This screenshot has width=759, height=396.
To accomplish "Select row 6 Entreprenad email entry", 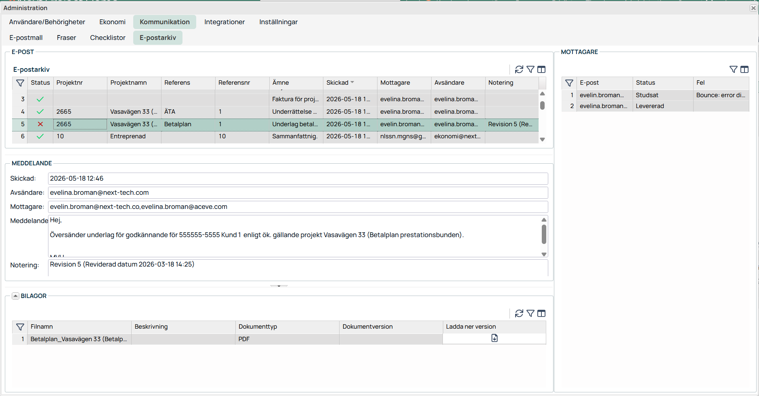I will [275, 136].
